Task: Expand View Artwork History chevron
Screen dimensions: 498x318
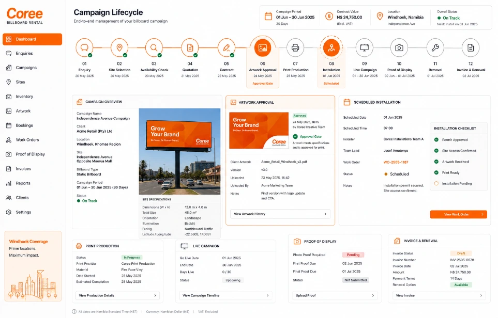Action: tap(325, 214)
